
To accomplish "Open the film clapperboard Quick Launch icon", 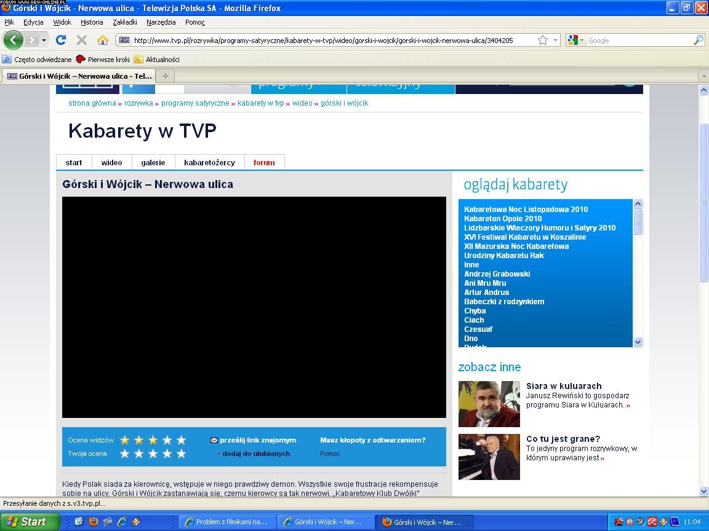I will tap(107, 522).
